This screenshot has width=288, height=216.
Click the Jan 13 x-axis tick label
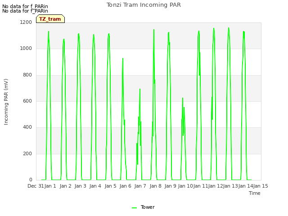(x=230, y=186)
